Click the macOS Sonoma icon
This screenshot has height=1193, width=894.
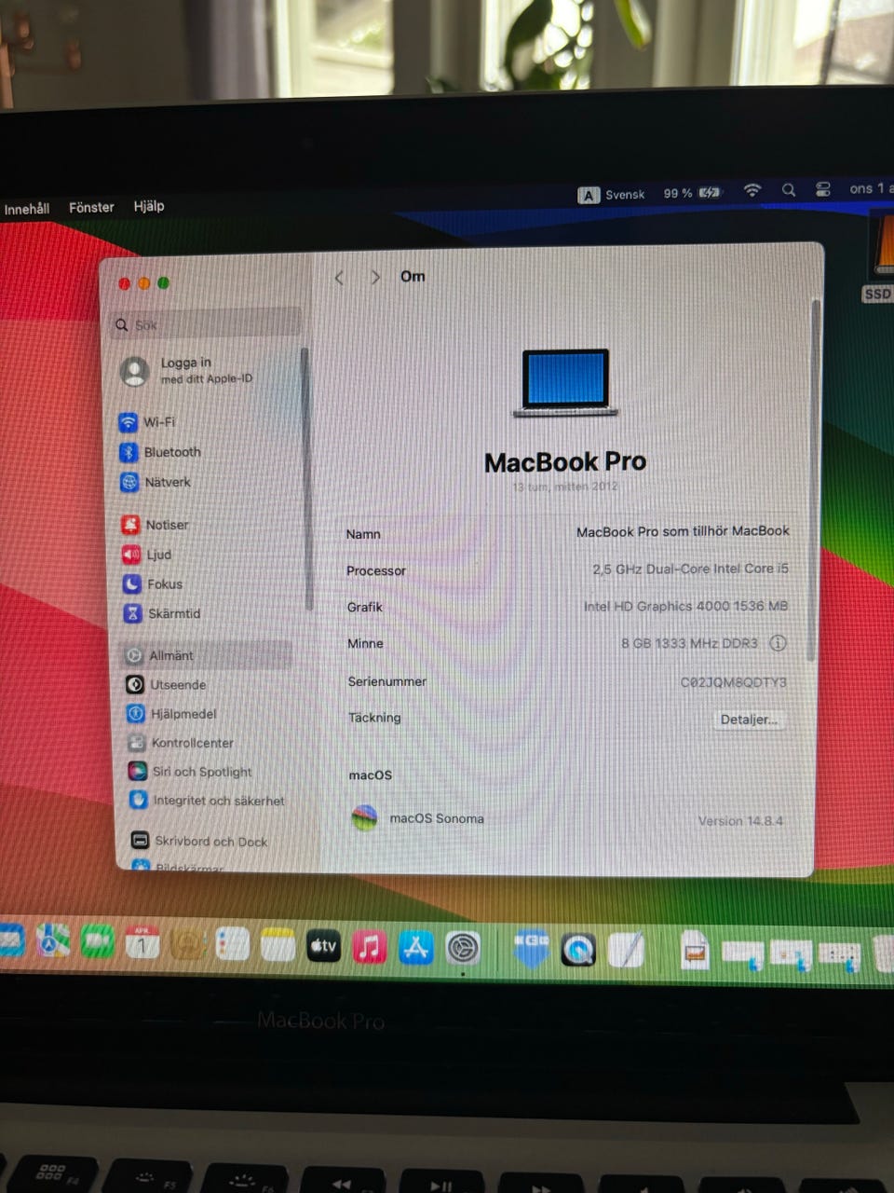tap(364, 818)
